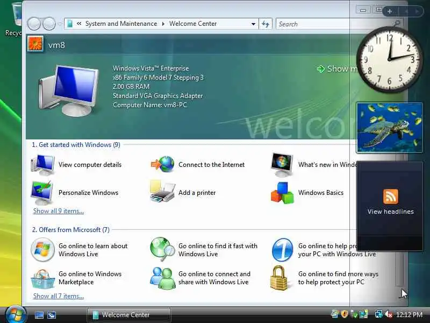This screenshot has width=430, height=323.
Task: Open the Start menu orb
Action: [16, 315]
